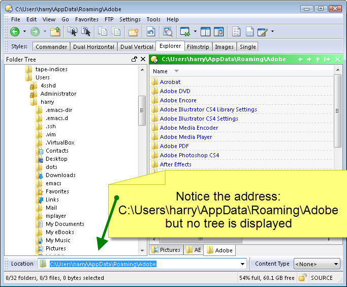The width and height of the screenshot is (347, 287).
Task: Click the pane with viewer layout icon
Action: [219, 32]
